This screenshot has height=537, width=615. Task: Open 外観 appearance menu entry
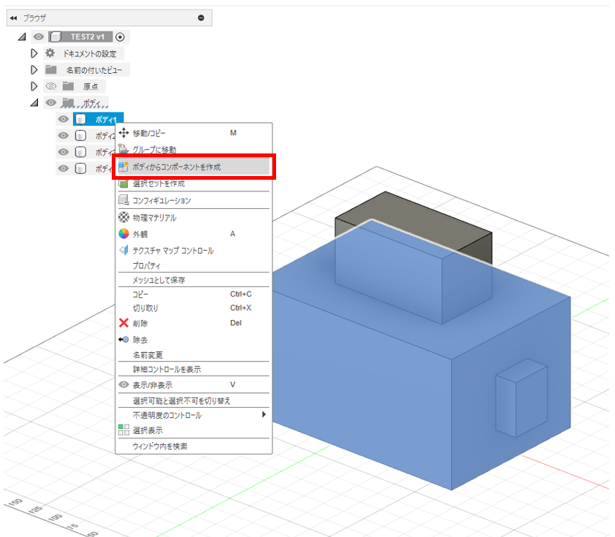tap(194, 234)
